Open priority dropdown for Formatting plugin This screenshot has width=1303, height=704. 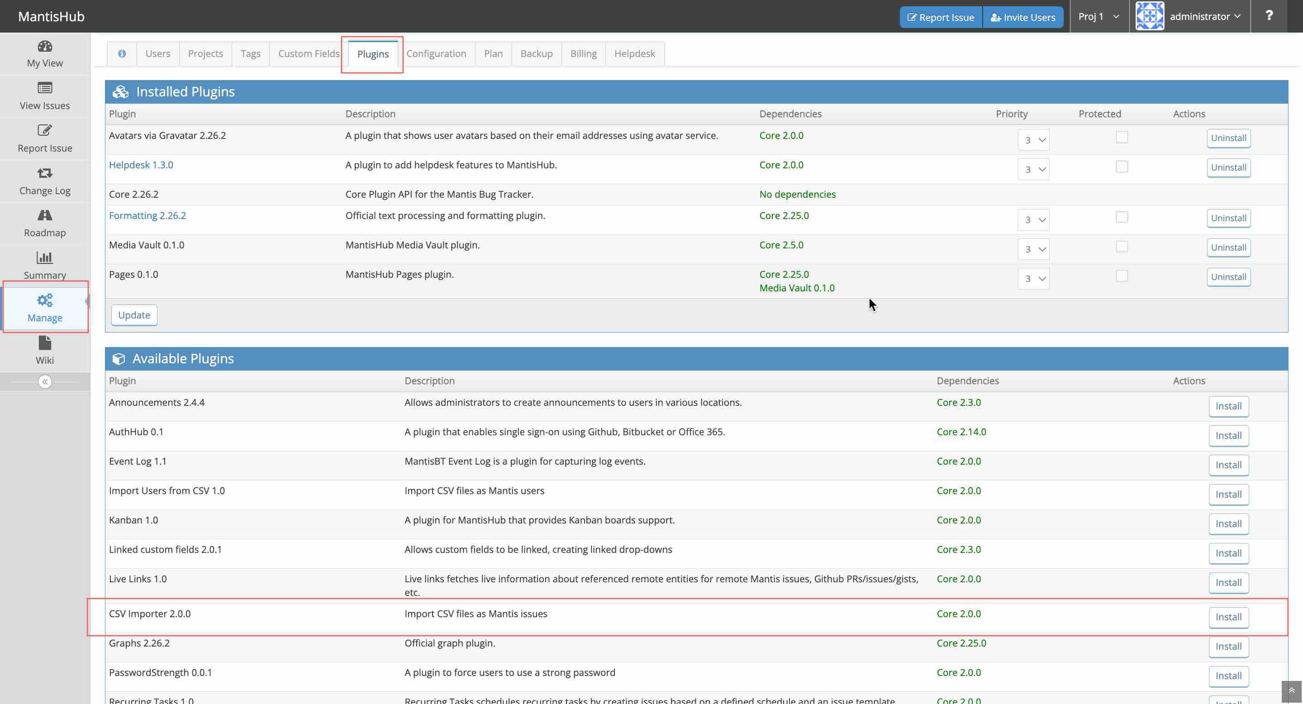[x=1033, y=220]
